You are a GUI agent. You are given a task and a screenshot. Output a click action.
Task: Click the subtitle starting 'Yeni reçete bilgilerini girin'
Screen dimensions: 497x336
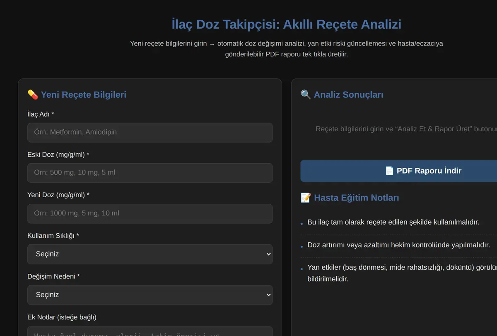coord(287,49)
